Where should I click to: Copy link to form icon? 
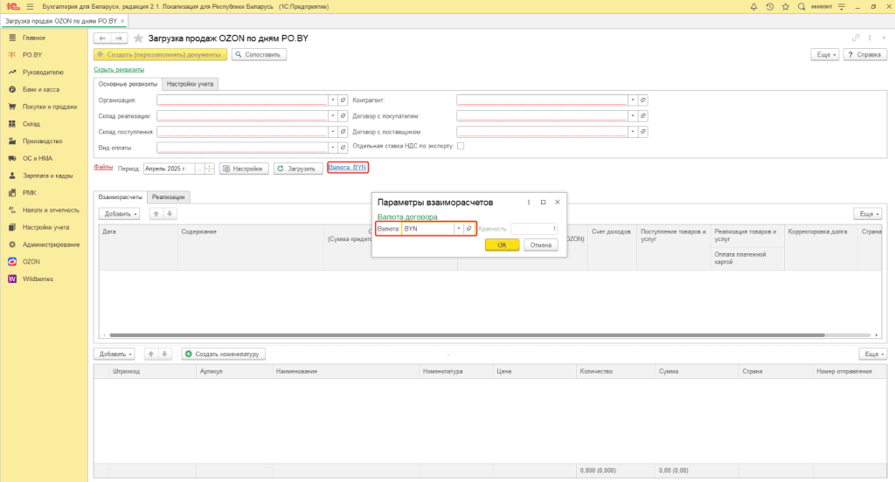pos(856,38)
